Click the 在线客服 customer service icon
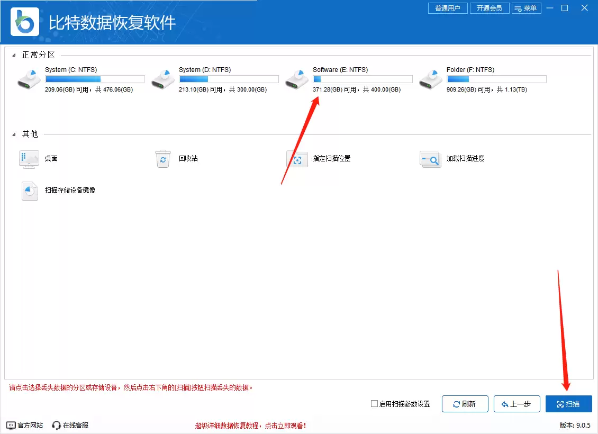This screenshot has width=598, height=434. click(56, 425)
